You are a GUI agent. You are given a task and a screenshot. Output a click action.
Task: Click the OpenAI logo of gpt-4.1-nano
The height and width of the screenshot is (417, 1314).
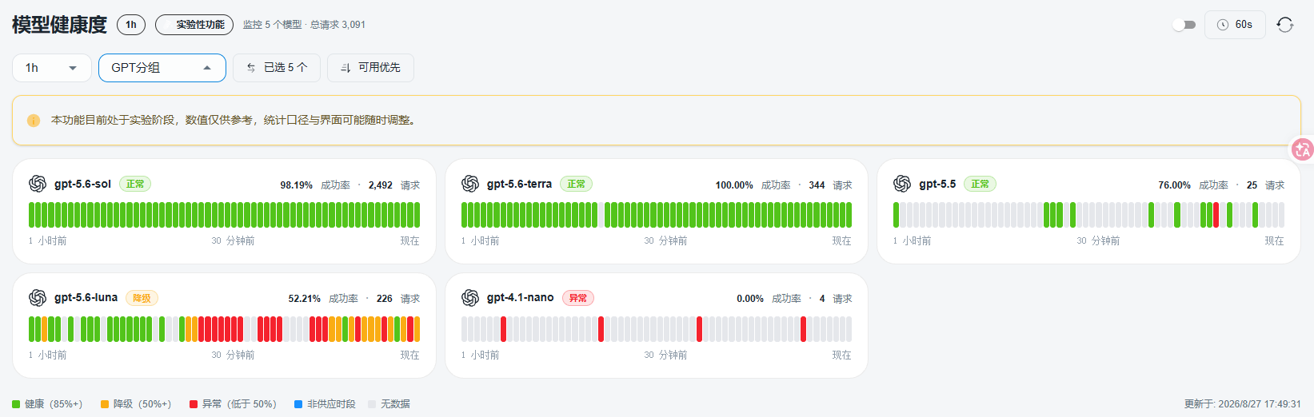pyautogui.click(x=470, y=298)
